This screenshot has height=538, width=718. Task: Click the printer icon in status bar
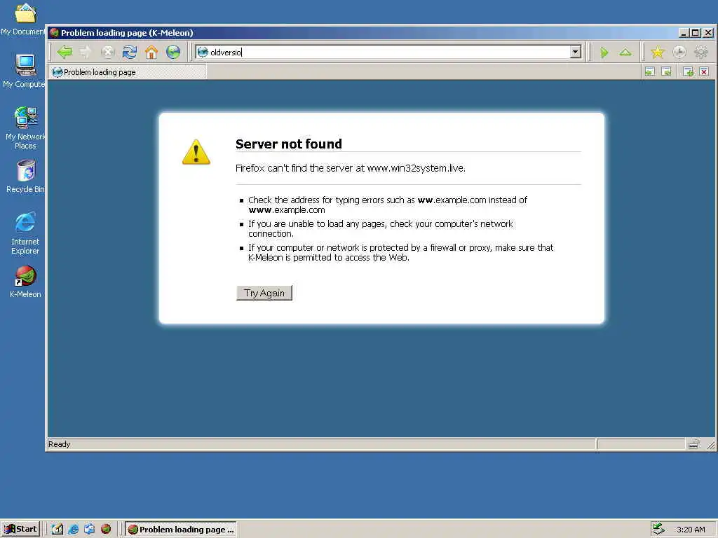(693, 443)
